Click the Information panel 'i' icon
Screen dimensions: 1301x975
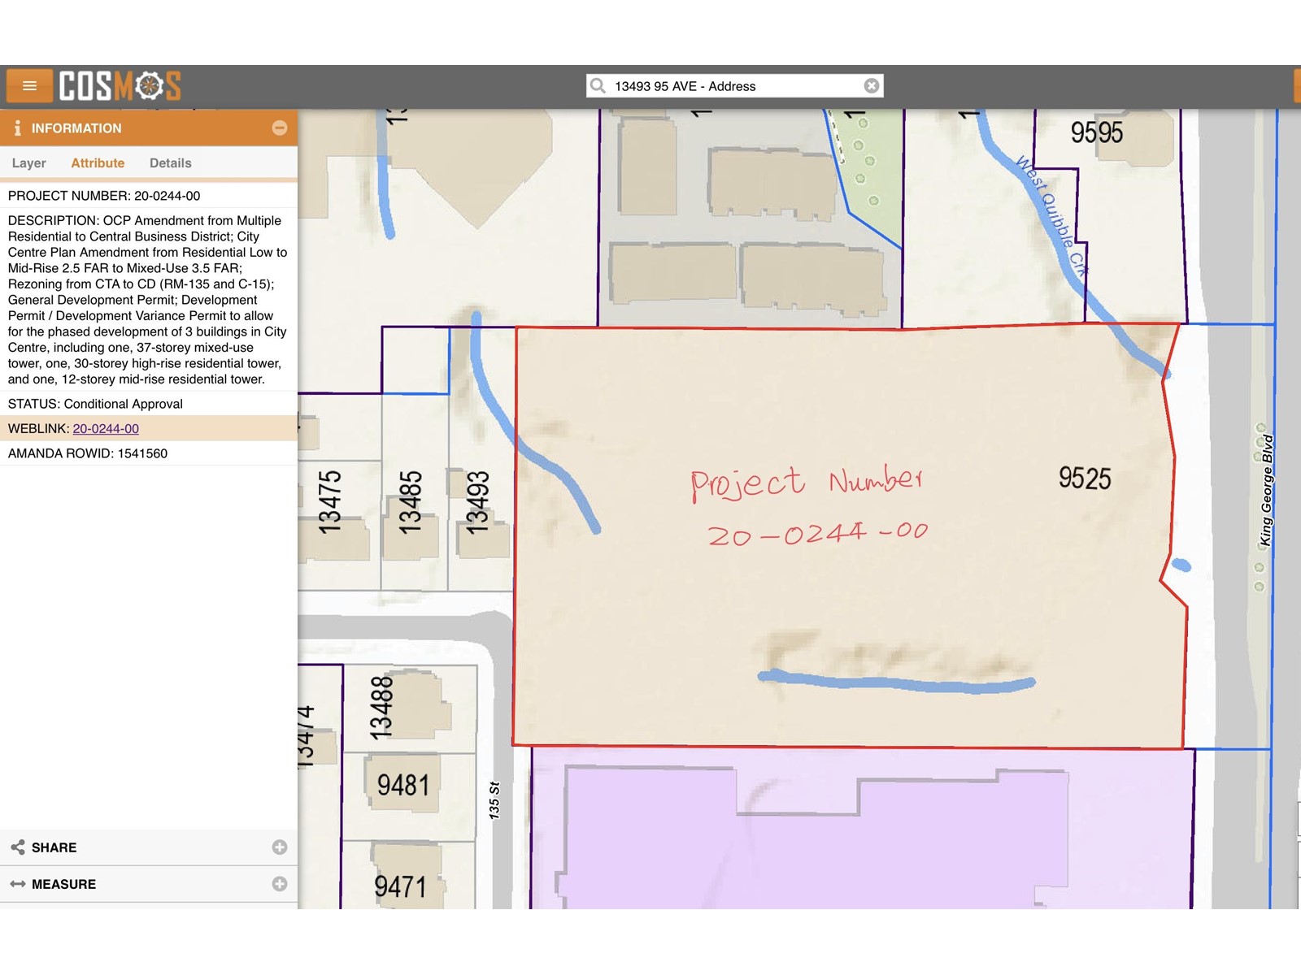pyautogui.click(x=17, y=128)
